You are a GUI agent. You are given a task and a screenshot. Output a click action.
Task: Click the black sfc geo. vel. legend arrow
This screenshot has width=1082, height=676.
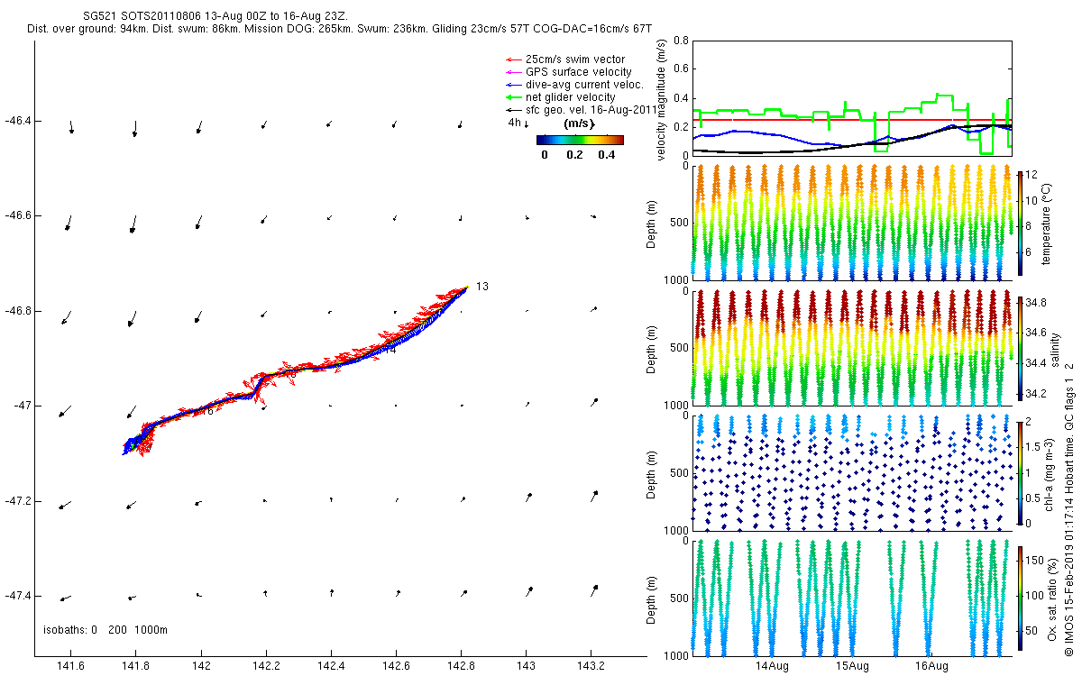pos(513,110)
